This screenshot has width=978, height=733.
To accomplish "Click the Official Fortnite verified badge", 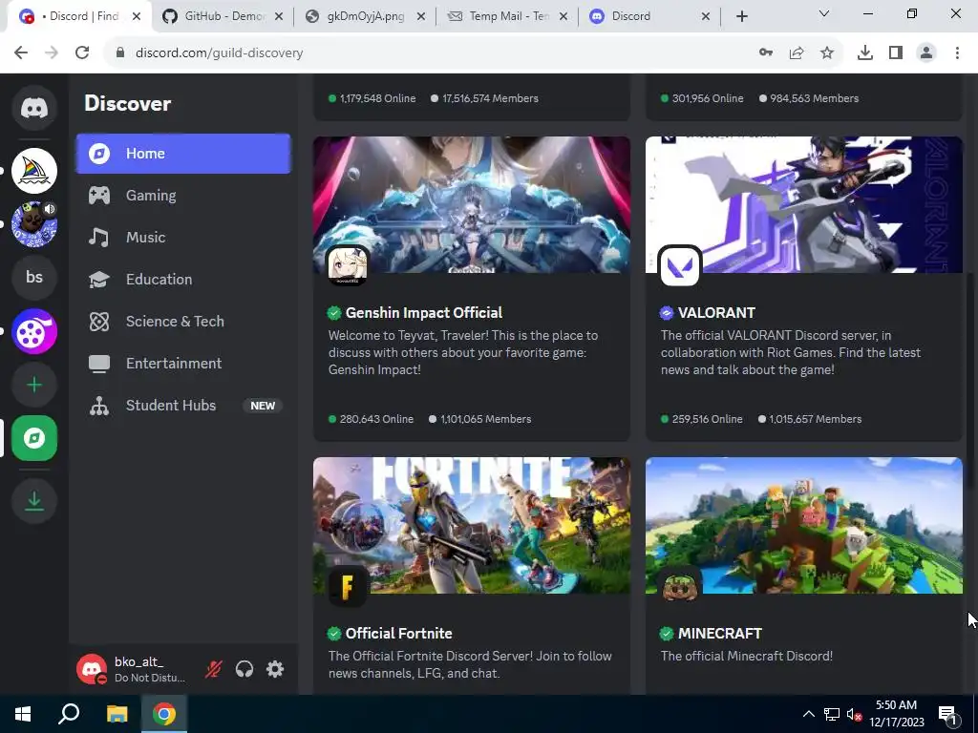I will click(x=334, y=634).
